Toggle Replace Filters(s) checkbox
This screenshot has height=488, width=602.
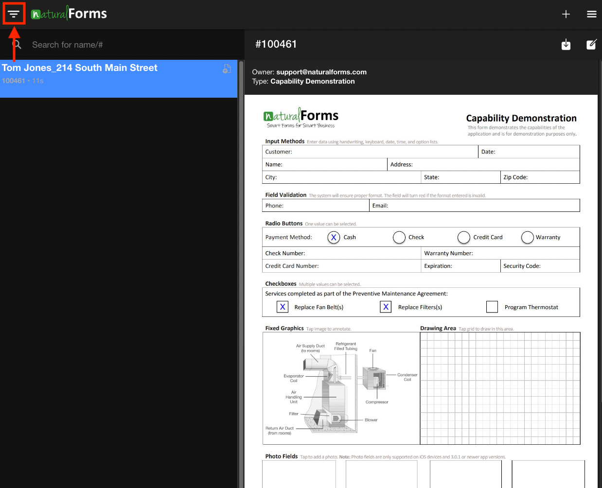(x=386, y=307)
